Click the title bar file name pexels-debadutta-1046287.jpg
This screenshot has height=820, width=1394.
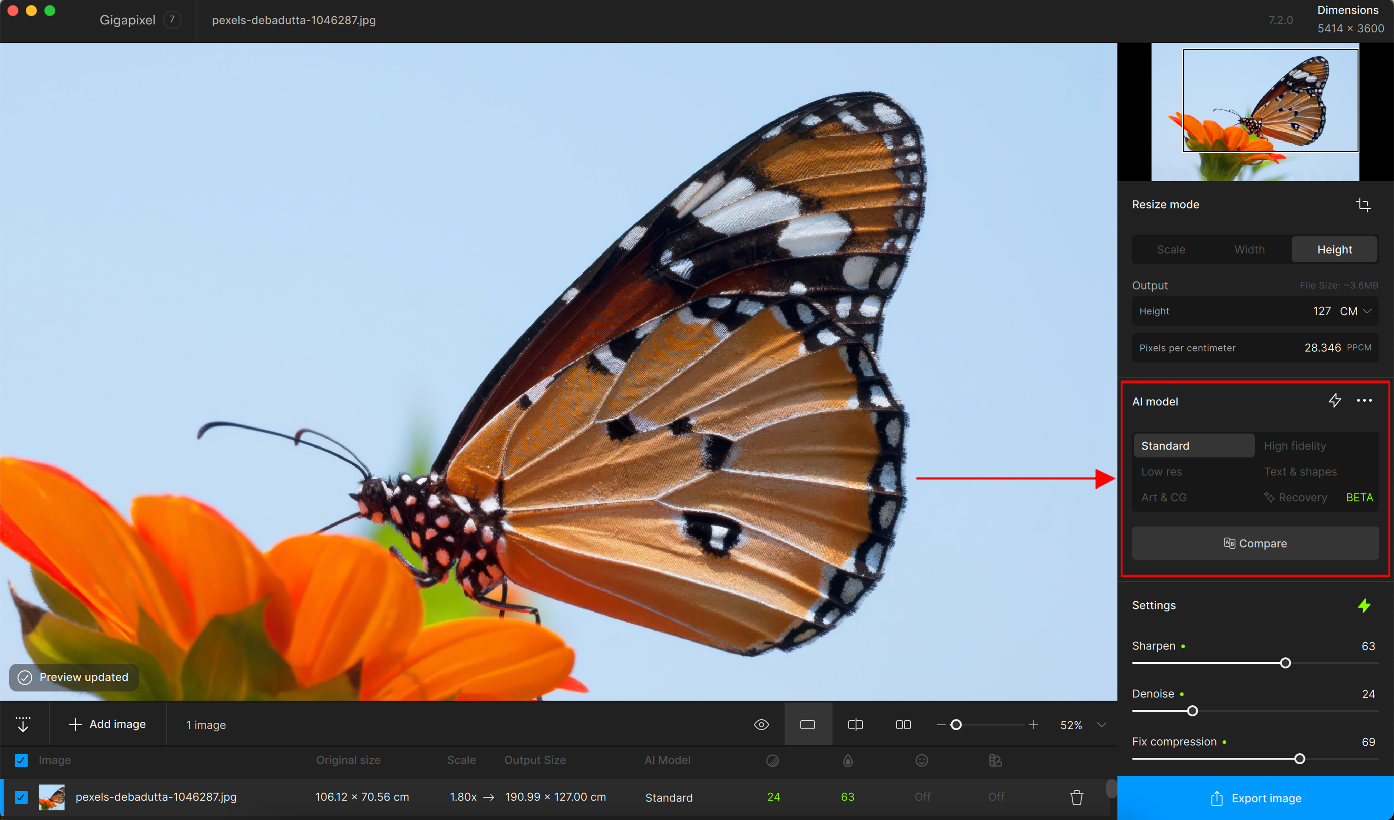(x=294, y=20)
